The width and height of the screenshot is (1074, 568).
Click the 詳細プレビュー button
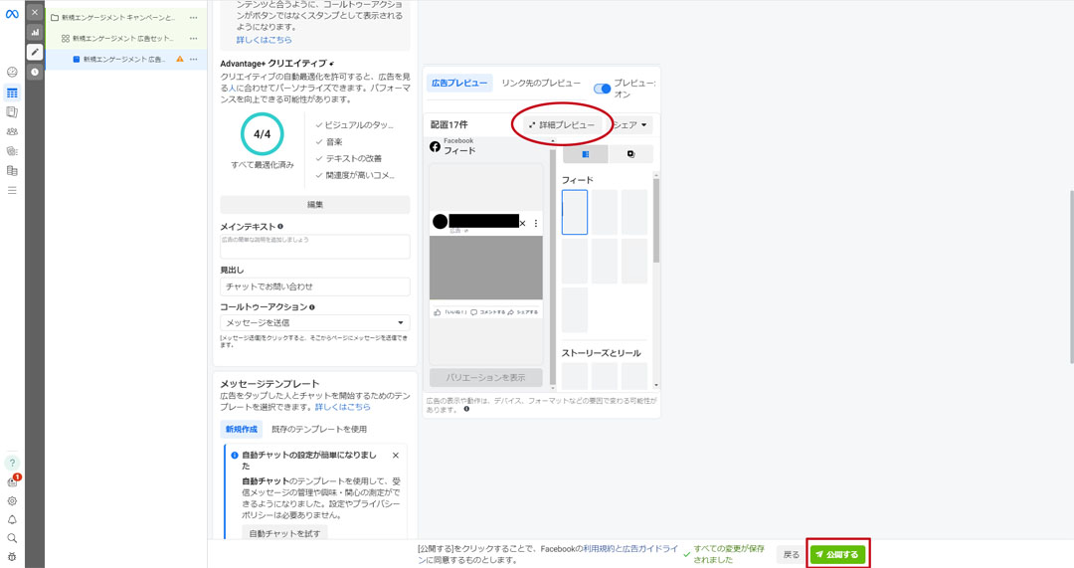click(562, 124)
